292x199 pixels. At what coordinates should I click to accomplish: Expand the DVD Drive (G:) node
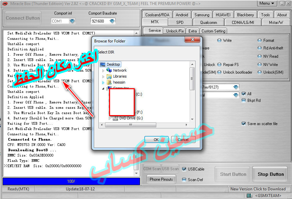coord(110,118)
